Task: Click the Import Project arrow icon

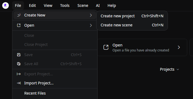Action: [19, 83]
